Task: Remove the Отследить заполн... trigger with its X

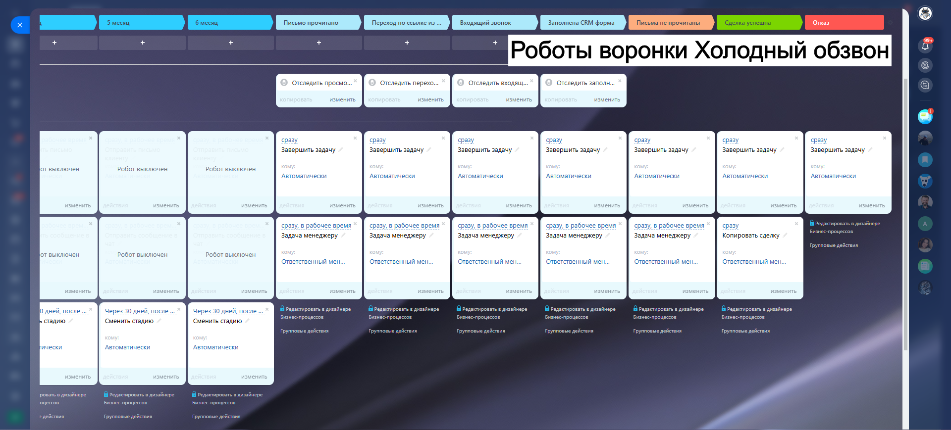Action: pos(620,81)
